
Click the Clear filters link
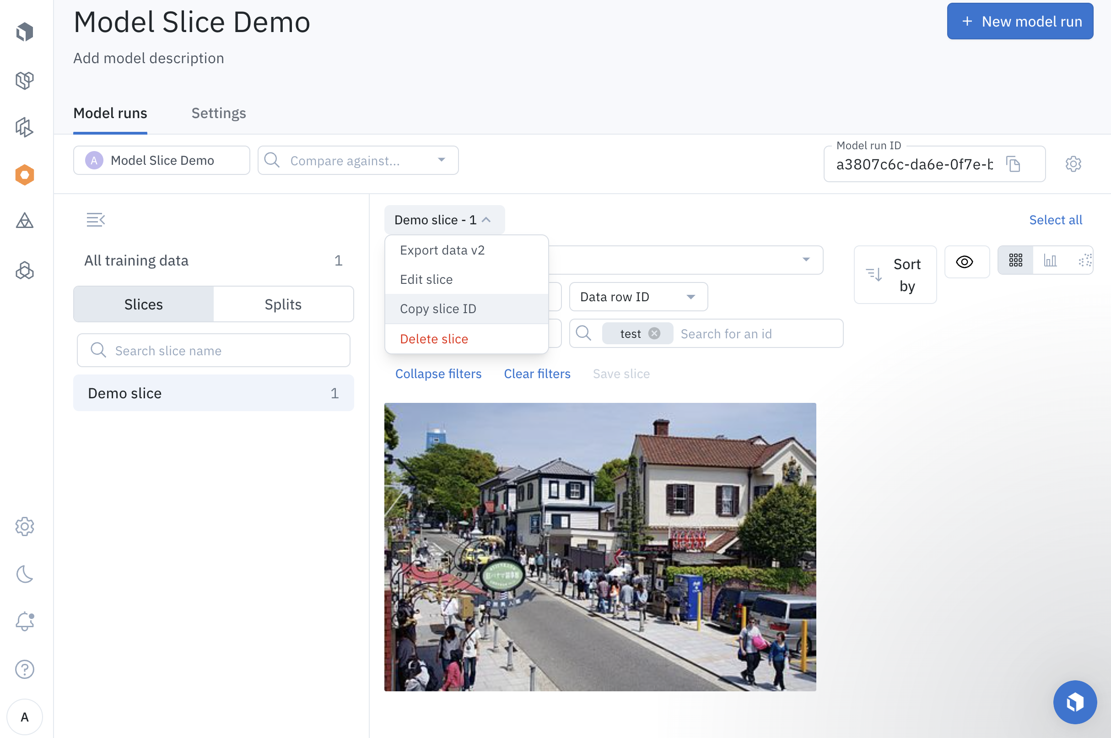[x=537, y=373]
